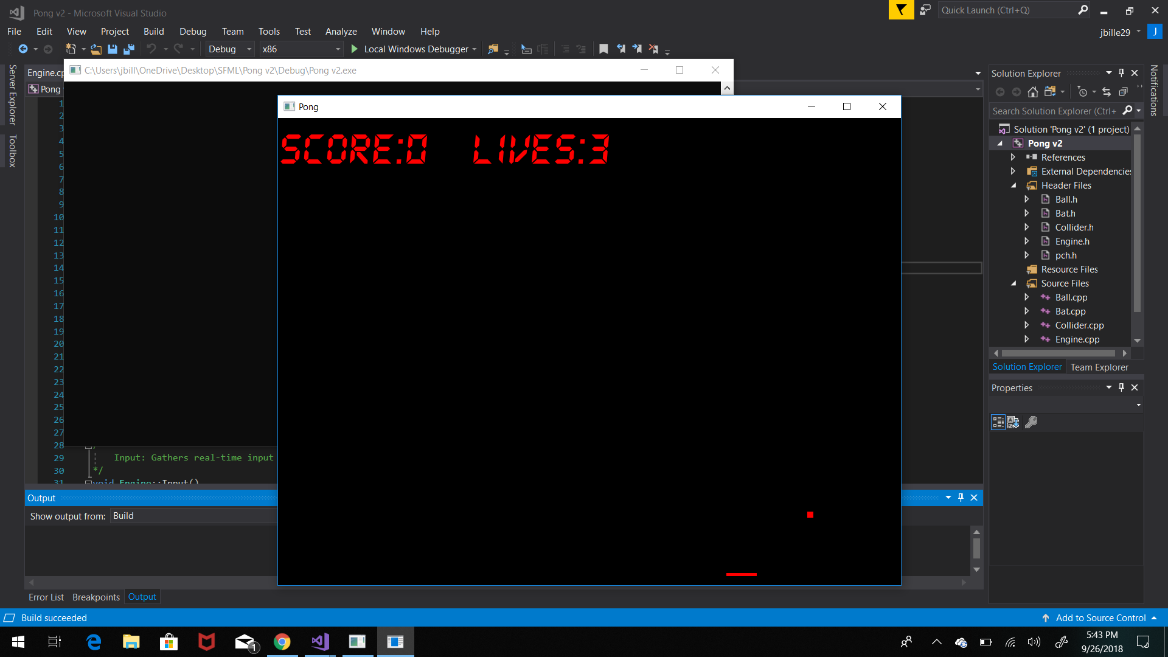Click the Find in Files toolbar icon
The height and width of the screenshot is (657, 1168).
[493, 49]
